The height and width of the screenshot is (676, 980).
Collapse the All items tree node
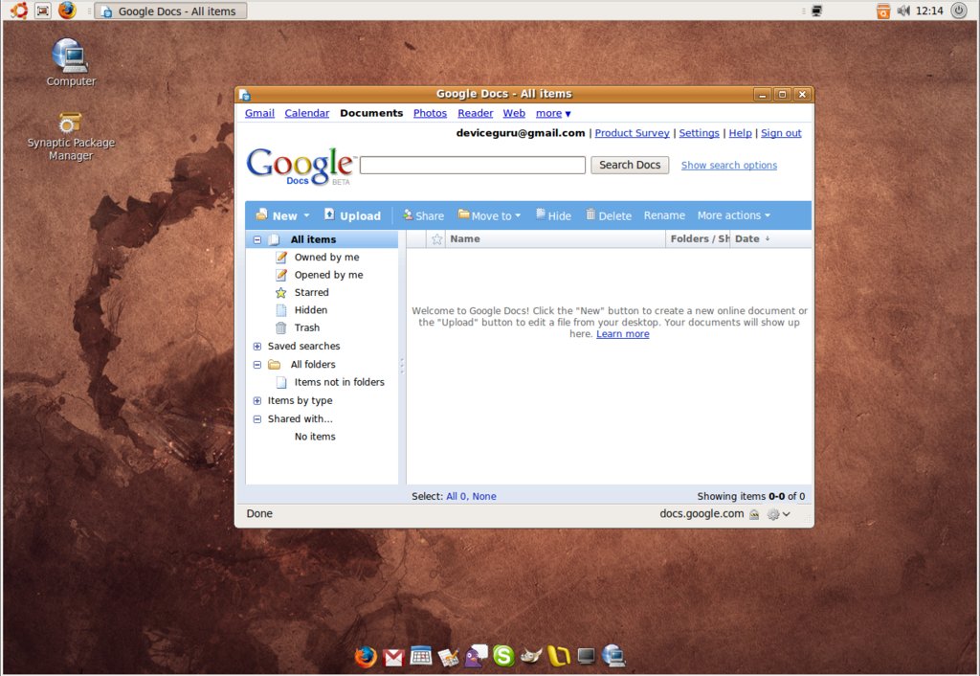256,239
